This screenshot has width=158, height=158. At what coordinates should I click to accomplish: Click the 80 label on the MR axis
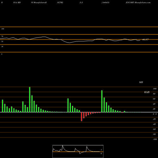(x=154, y=94)
